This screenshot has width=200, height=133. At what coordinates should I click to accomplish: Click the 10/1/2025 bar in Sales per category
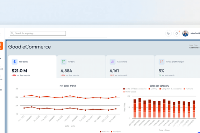click(135, 109)
